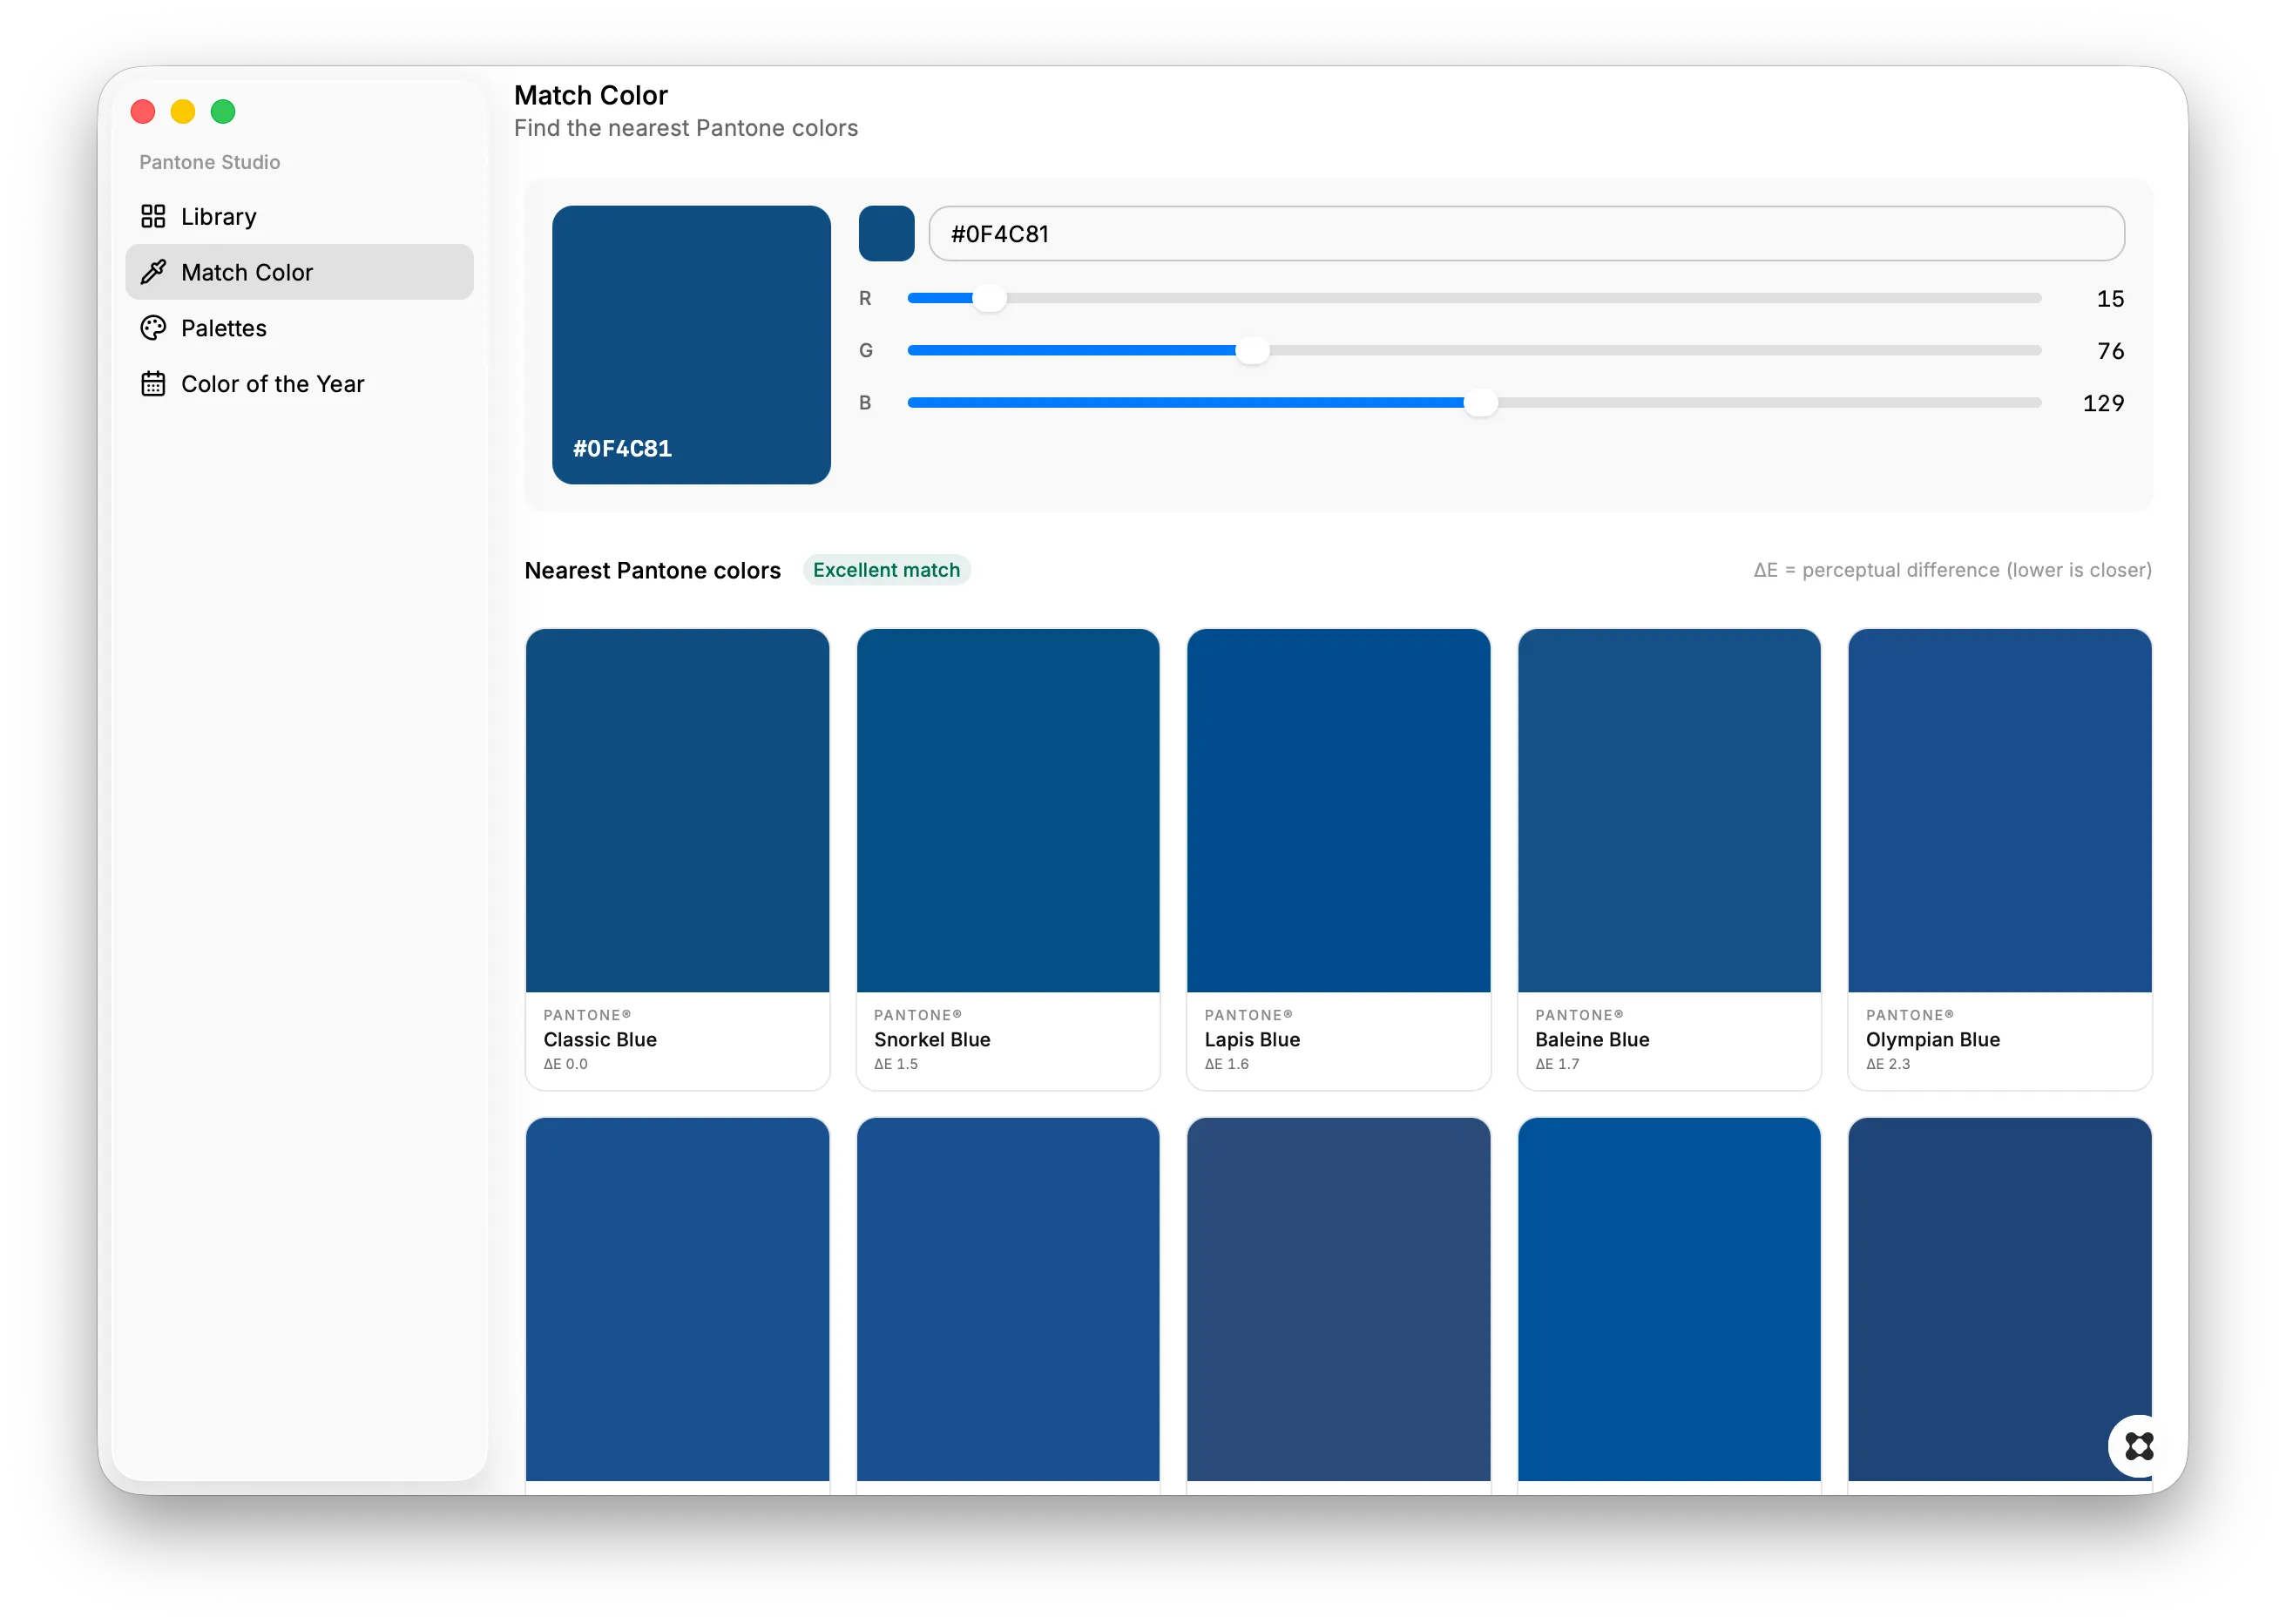Go to Palettes
Image resolution: width=2286 pixels, height=1624 pixels.
[299, 328]
